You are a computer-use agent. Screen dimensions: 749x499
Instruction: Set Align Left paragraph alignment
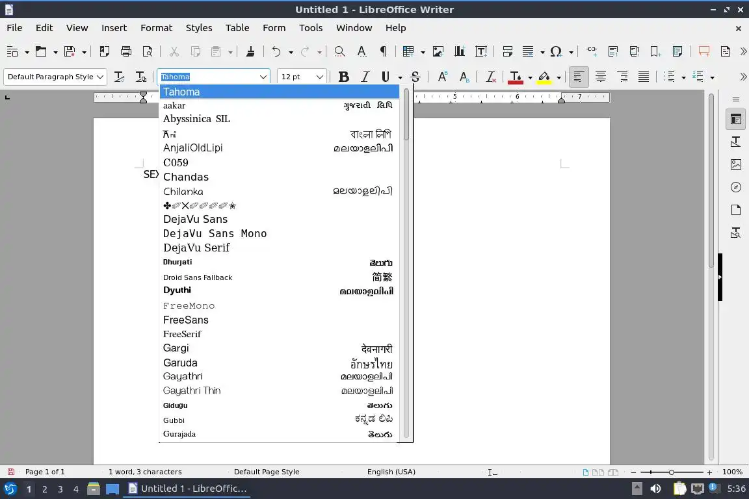pos(579,77)
